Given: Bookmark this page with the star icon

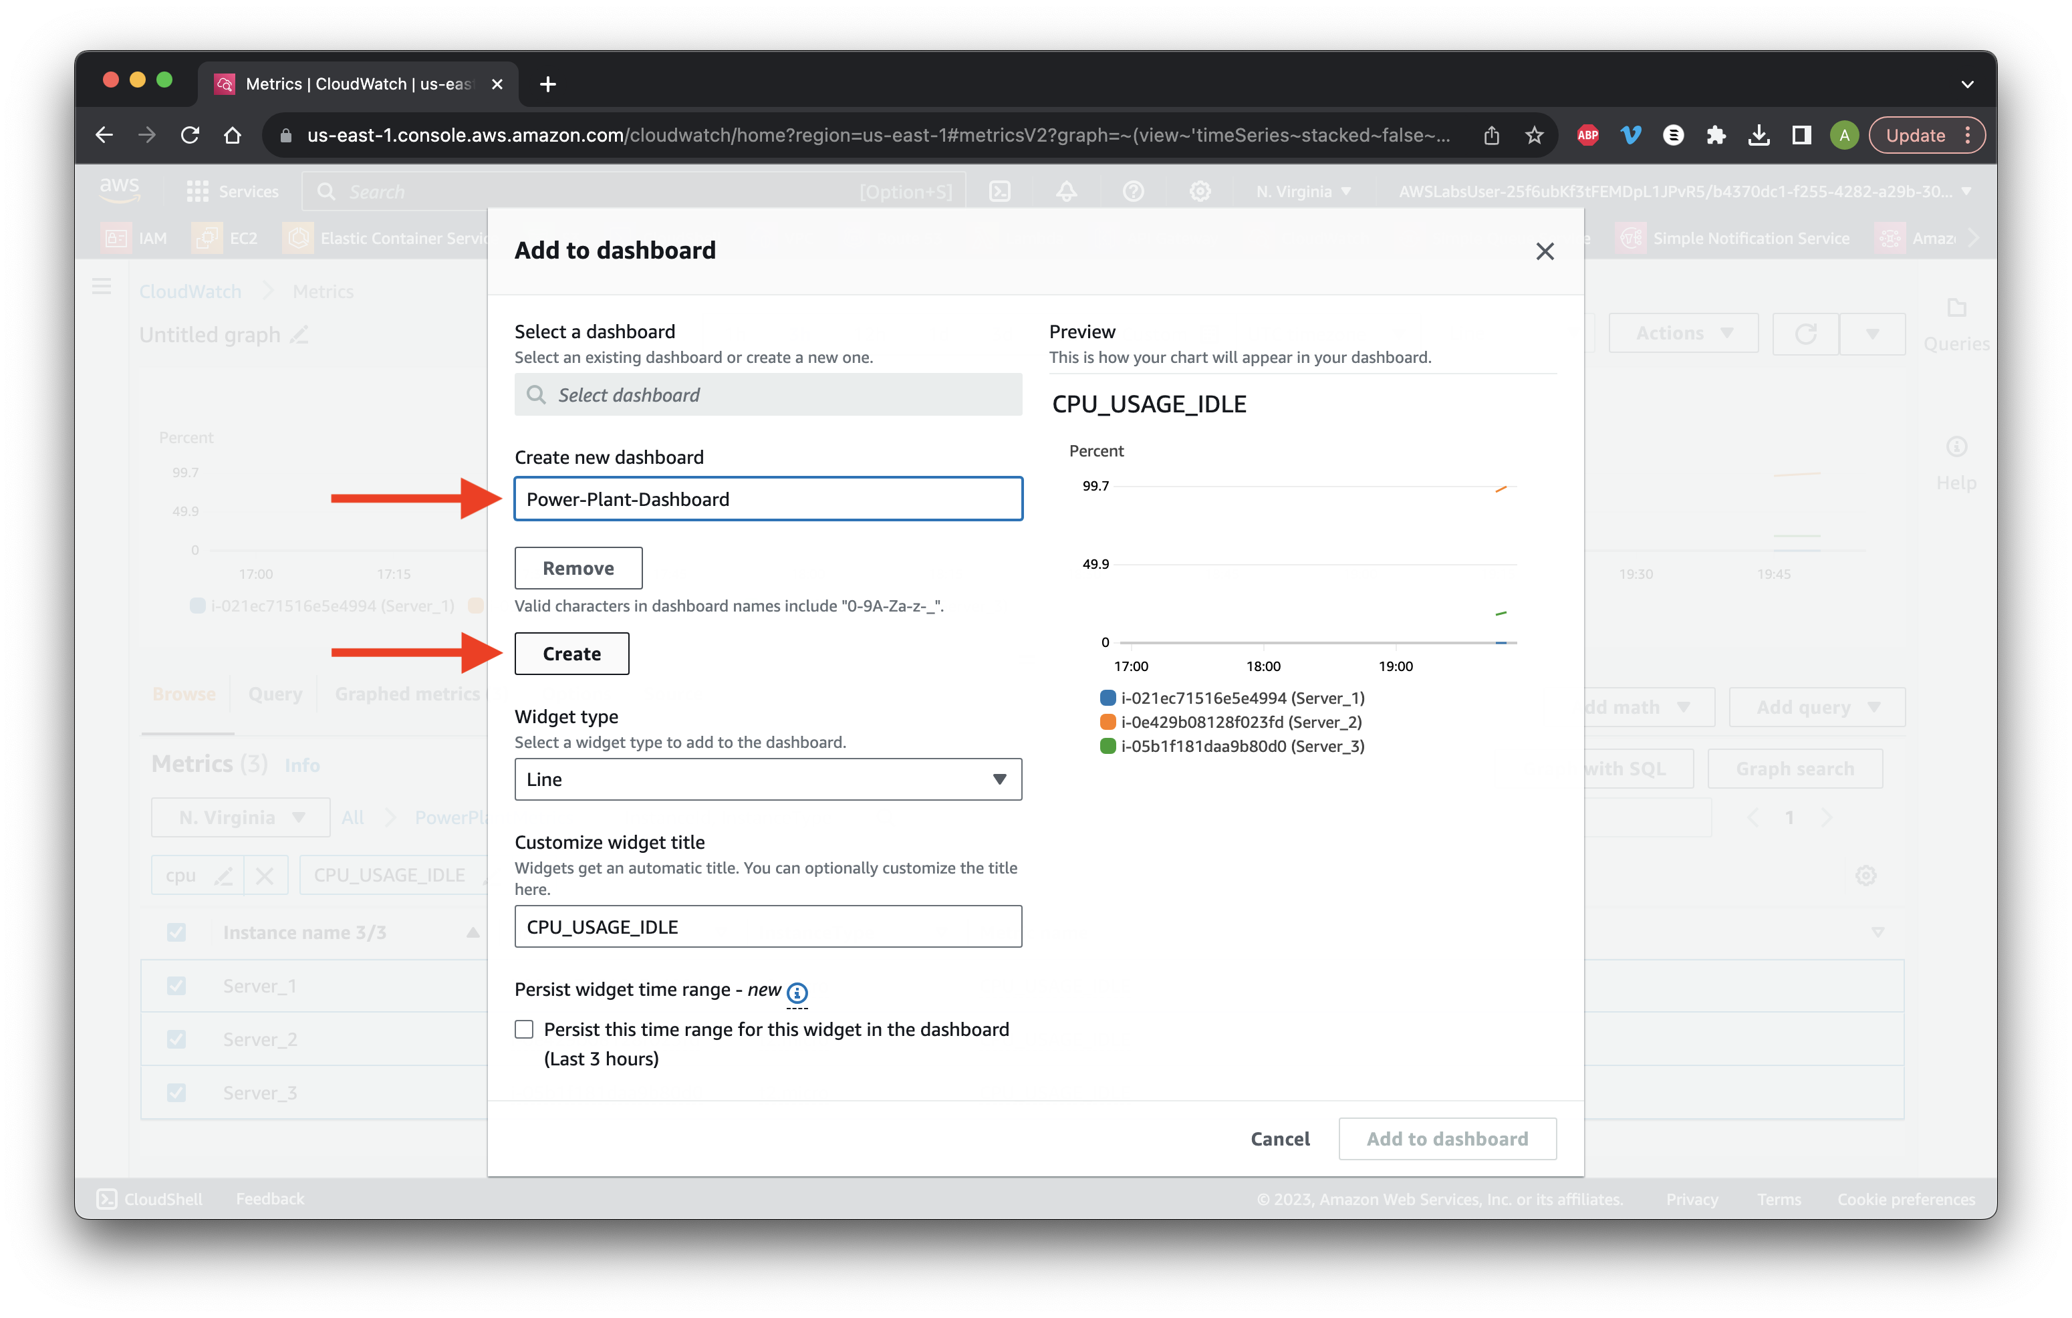Looking at the screenshot, I should [1534, 135].
